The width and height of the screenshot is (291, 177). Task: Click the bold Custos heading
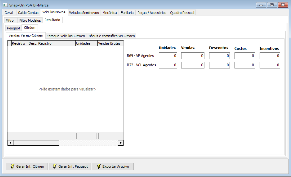pyautogui.click(x=240, y=49)
